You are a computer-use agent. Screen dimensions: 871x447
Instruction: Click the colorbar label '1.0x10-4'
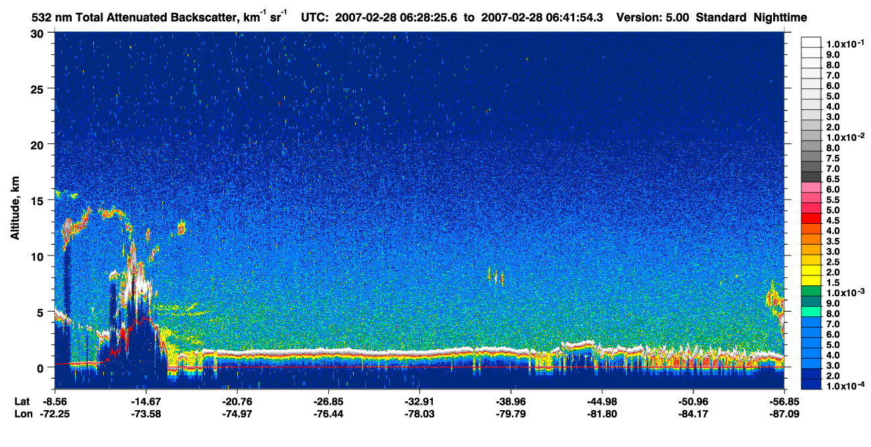[x=845, y=386]
